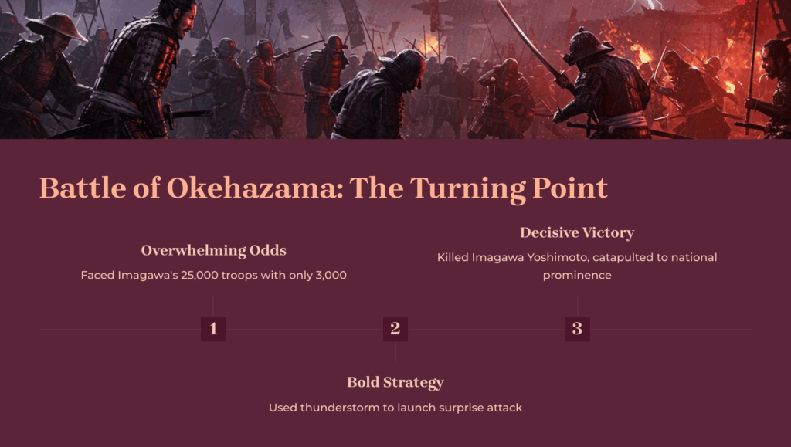Select text about Imagawa's 25,000 troops
The image size is (791, 447).
coord(213,275)
